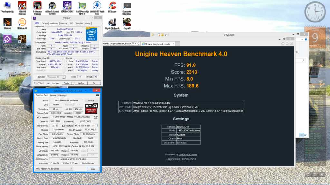Toggle the OpenCL checkbox in GPU-Z
The image size is (330, 185).
[x=51, y=163]
